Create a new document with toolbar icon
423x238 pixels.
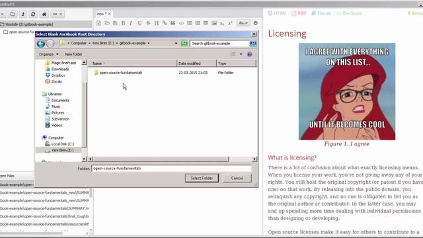click(98, 23)
